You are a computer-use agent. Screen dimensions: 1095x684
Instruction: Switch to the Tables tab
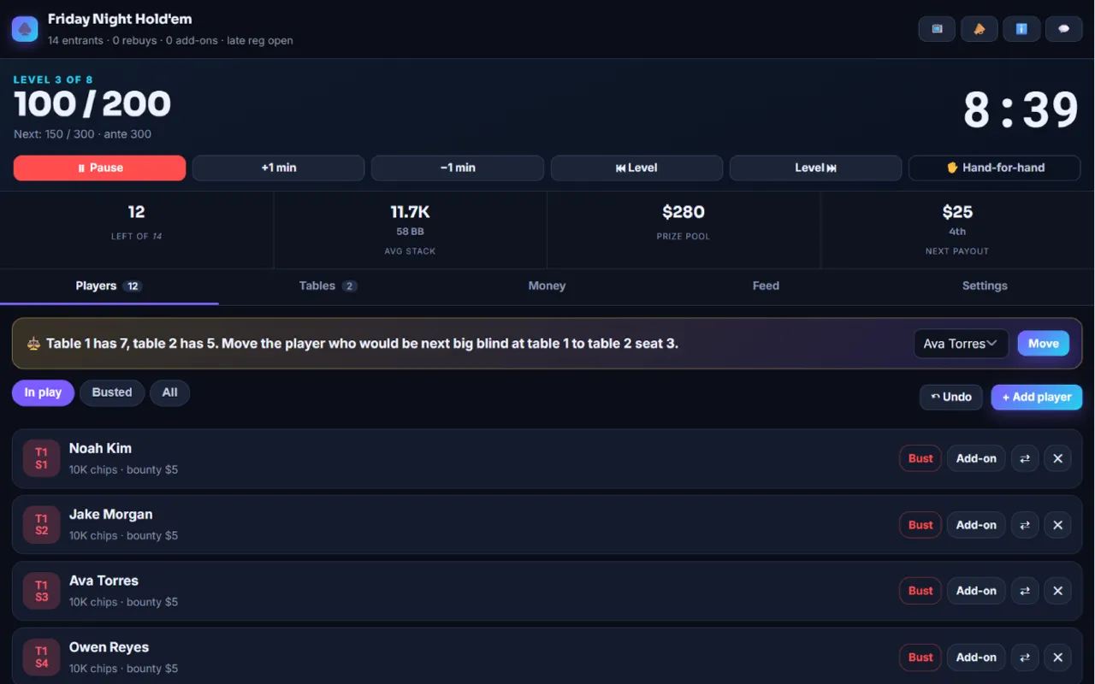pos(328,286)
